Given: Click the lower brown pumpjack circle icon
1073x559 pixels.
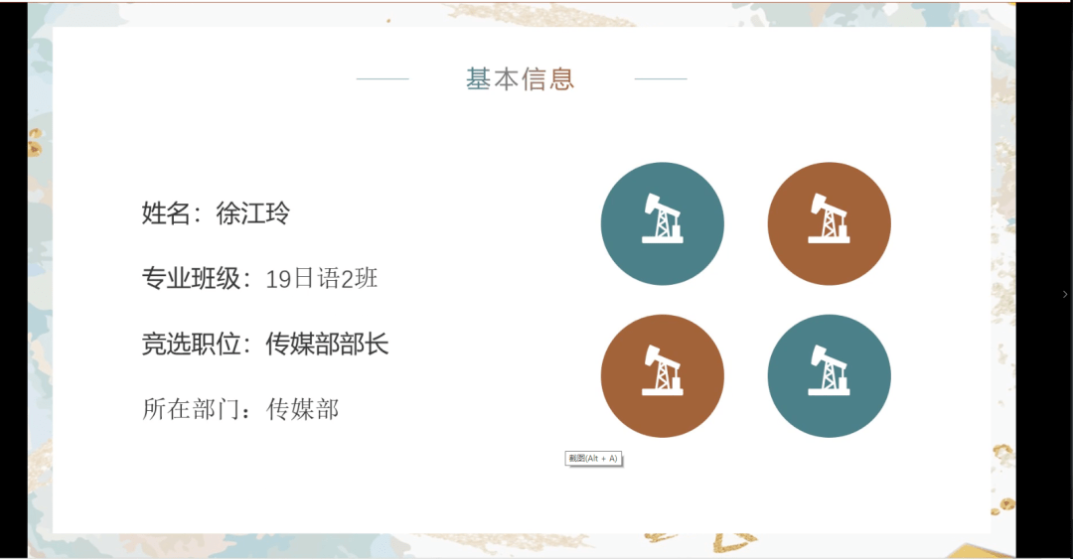Looking at the screenshot, I should (x=663, y=375).
